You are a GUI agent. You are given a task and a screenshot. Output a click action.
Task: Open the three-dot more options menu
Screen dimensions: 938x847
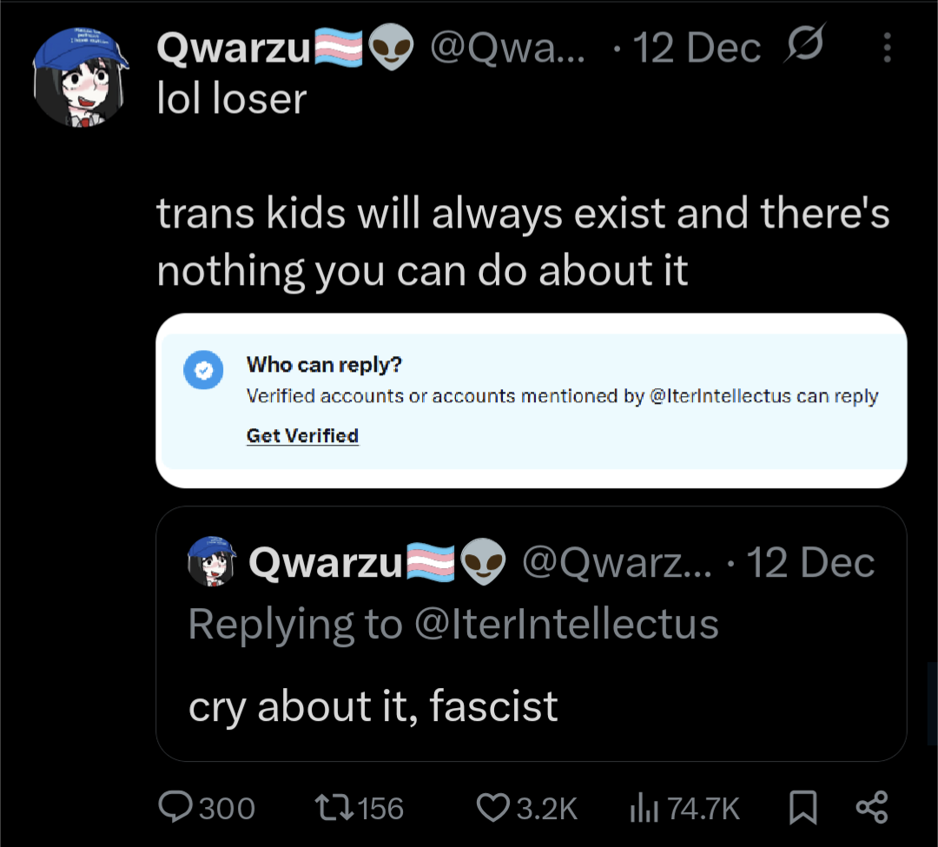[887, 49]
